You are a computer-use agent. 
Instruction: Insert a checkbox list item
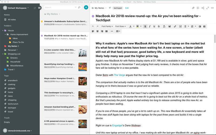pos(180,26)
